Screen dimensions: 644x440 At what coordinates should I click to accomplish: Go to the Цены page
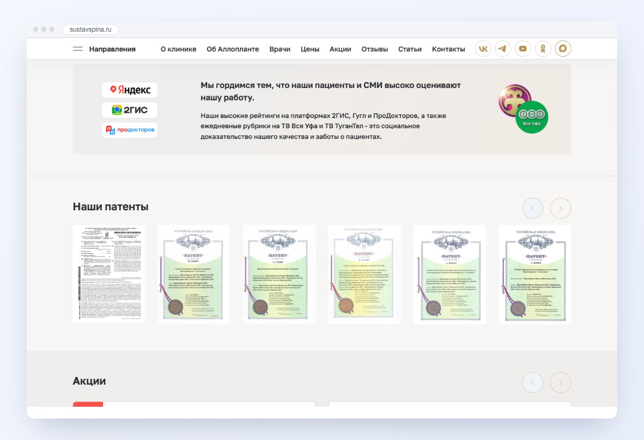tap(310, 49)
